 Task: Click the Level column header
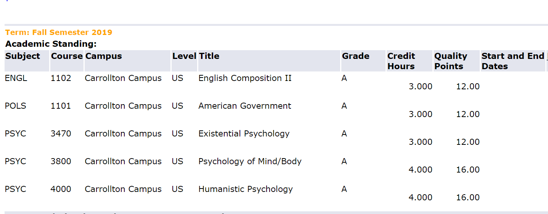coord(184,56)
